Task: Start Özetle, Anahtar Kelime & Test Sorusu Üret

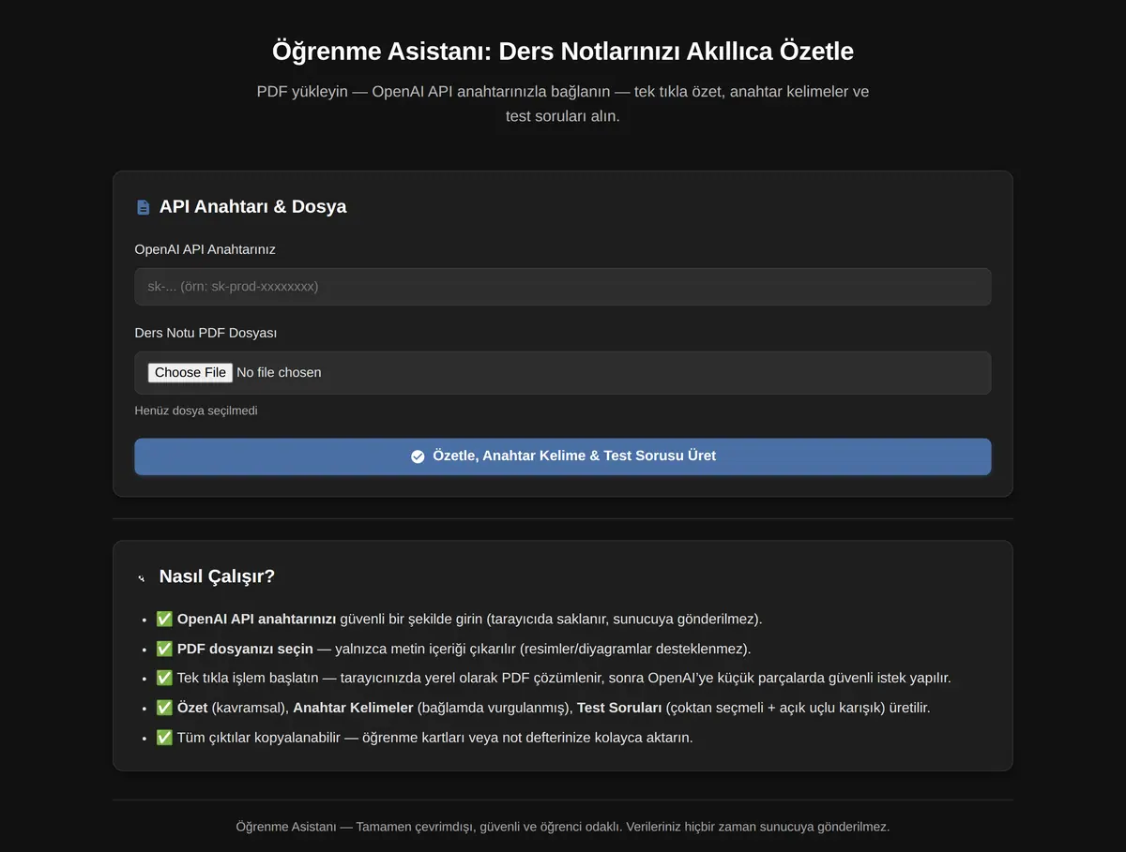Action: tap(563, 456)
